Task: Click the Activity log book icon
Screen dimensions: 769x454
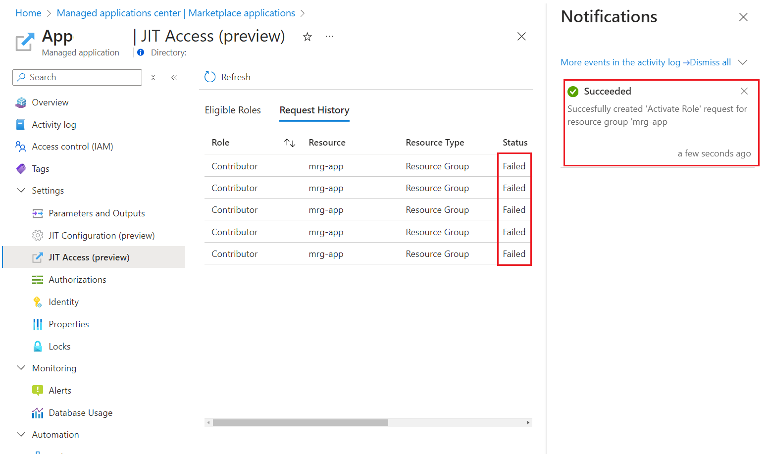Action: pyautogui.click(x=21, y=124)
